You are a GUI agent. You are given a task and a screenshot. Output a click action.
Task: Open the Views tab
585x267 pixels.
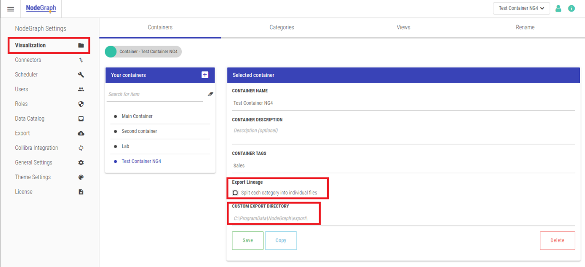[x=403, y=27]
